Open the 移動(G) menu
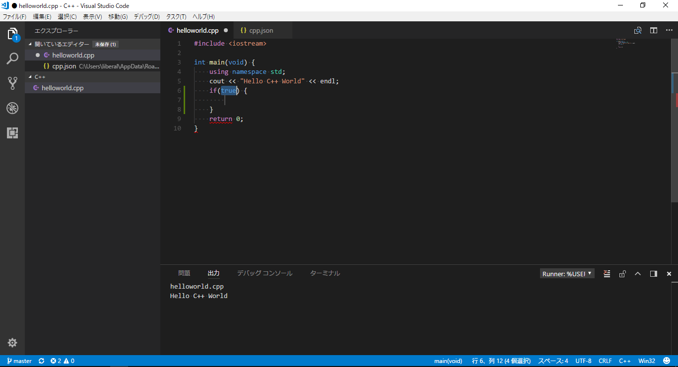 pyautogui.click(x=118, y=16)
